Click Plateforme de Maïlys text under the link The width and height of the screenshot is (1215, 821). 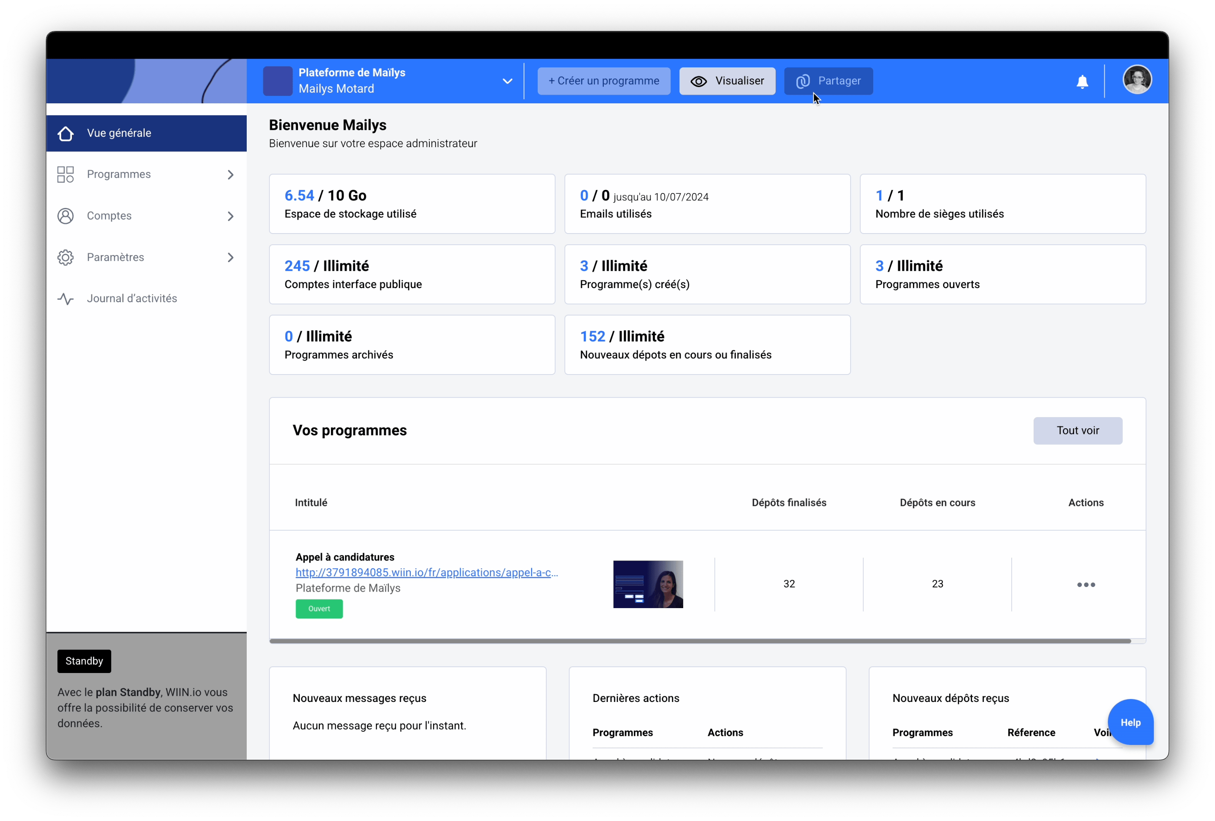point(348,588)
